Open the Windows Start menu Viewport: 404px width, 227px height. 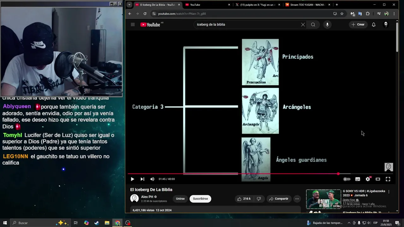pos(5,223)
